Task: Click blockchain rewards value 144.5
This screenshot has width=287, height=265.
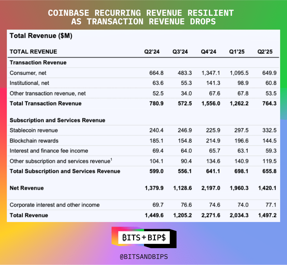Action: click(x=269, y=141)
